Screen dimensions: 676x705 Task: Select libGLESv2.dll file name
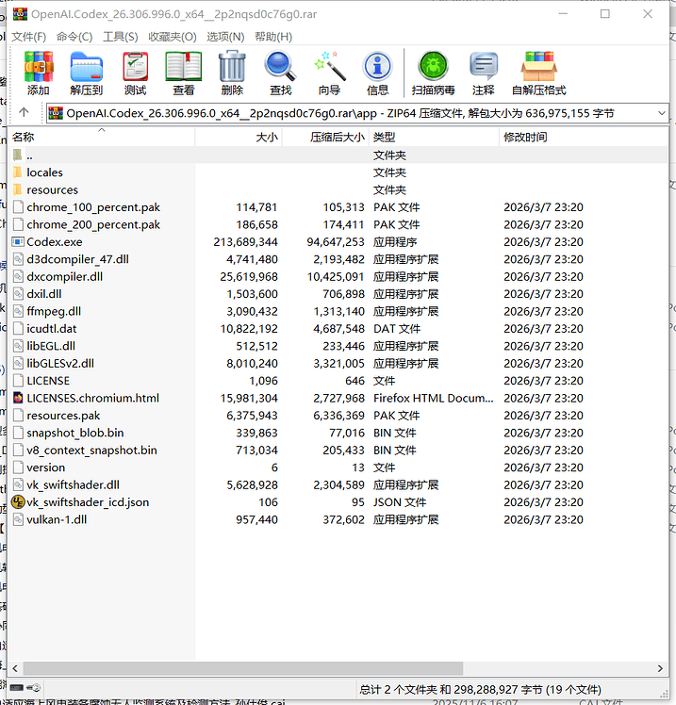coord(60,363)
